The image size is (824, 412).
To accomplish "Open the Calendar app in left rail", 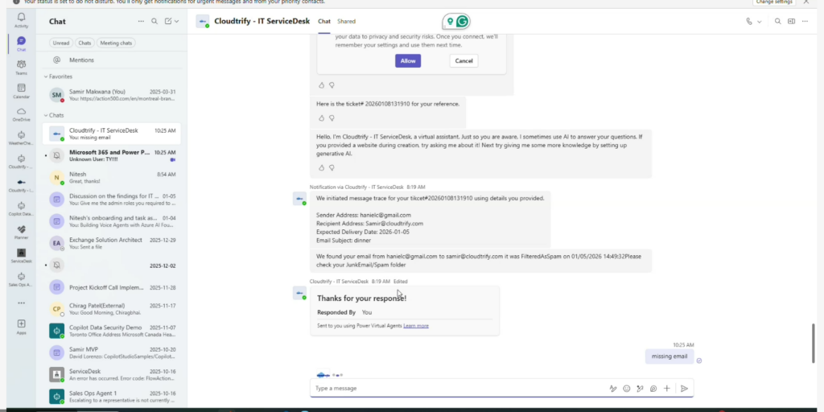I will [21, 91].
